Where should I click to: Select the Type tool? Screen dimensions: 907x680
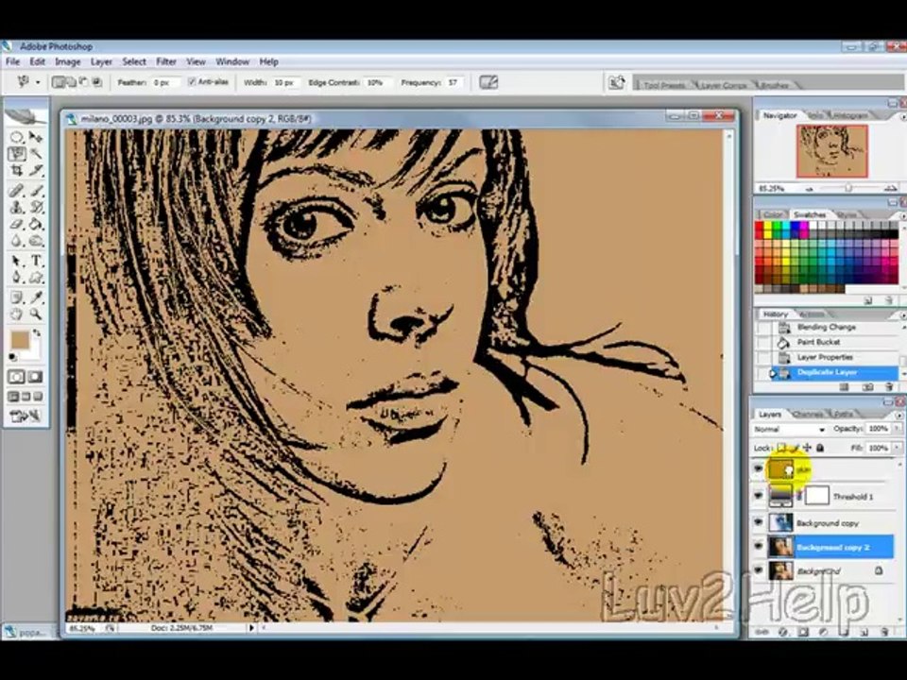coord(36,261)
